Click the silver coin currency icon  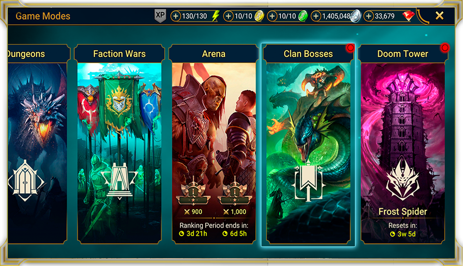(356, 16)
